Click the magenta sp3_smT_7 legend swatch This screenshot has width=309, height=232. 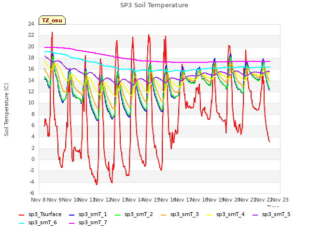pos(72,223)
